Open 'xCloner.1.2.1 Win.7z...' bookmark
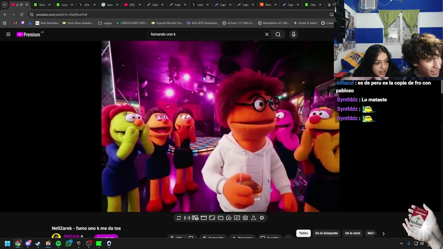 [238, 23]
